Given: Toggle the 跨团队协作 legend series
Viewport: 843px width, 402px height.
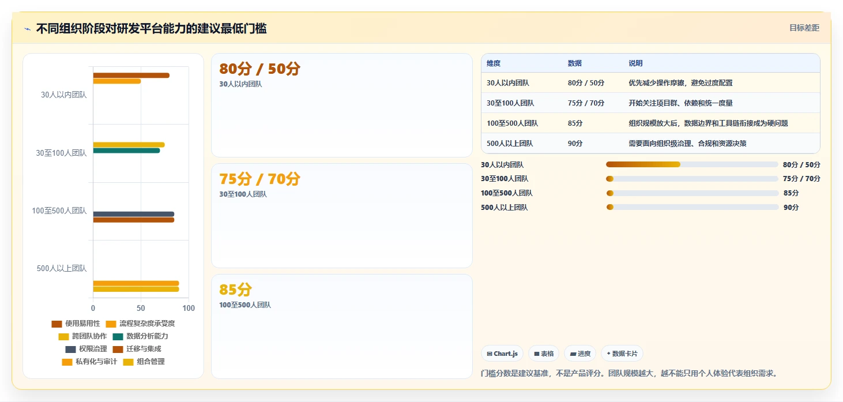Looking at the screenshot, I should coord(82,336).
